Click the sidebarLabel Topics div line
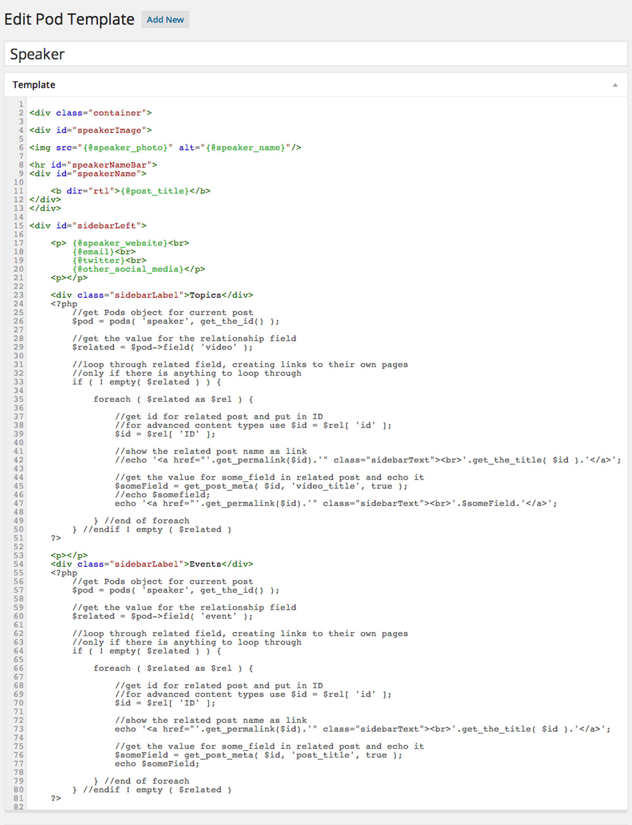 [152, 295]
